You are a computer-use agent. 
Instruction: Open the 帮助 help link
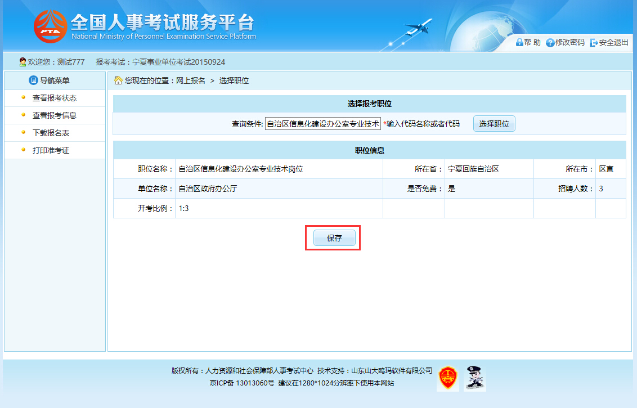tap(532, 43)
